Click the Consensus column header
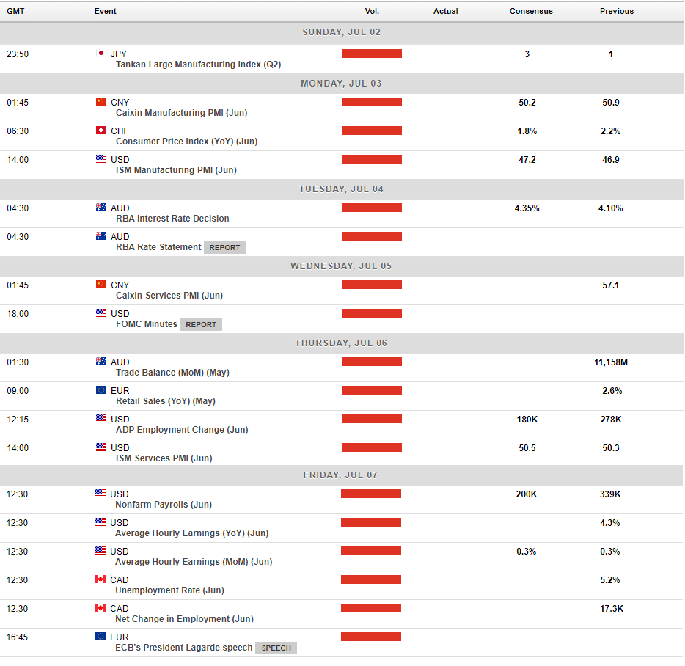Image resolution: width=685 pixels, height=666 pixels. click(x=531, y=11)
